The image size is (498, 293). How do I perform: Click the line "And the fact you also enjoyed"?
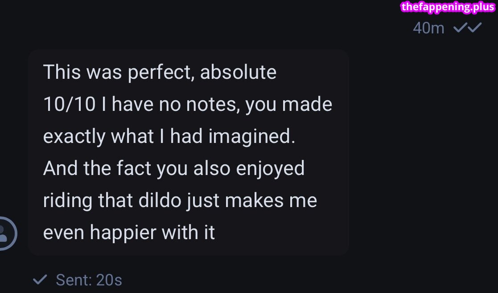point(174,168)
